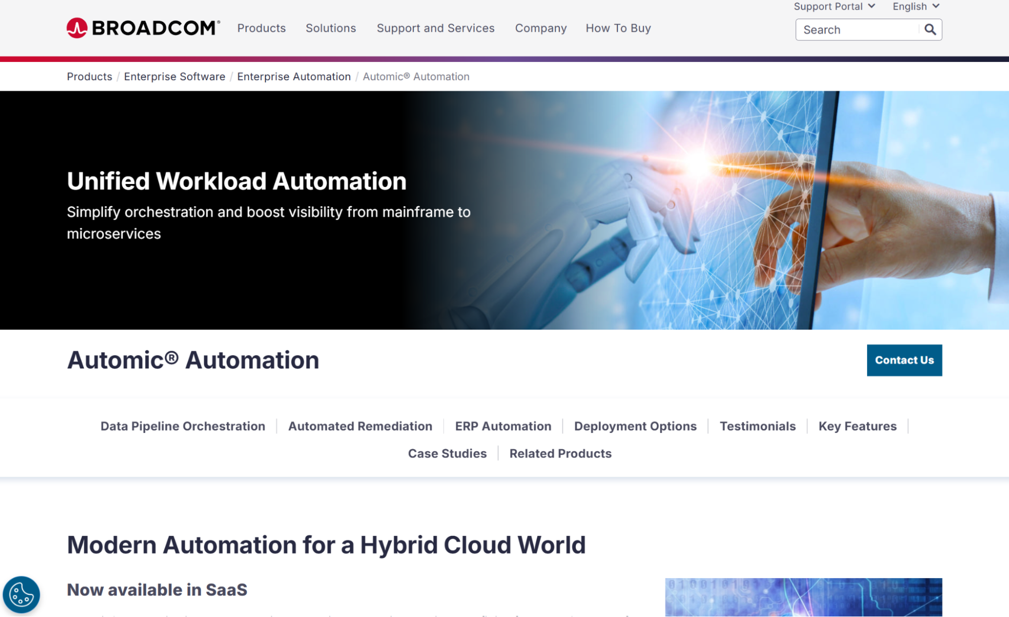This screenshot has width=1009, height=617.
Task: Expand the Support Portal dropdown
Action: (834, 7)
